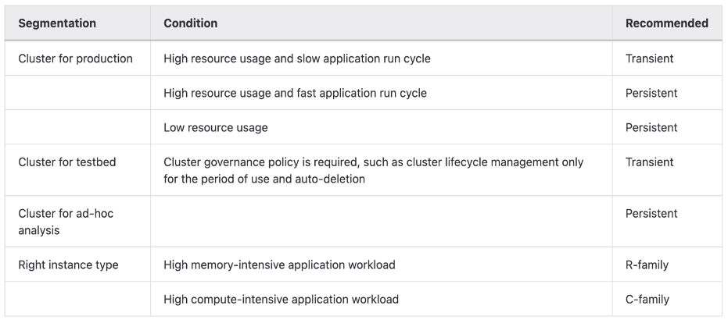Select the 'Cluster for production' cell

(75, 59)
